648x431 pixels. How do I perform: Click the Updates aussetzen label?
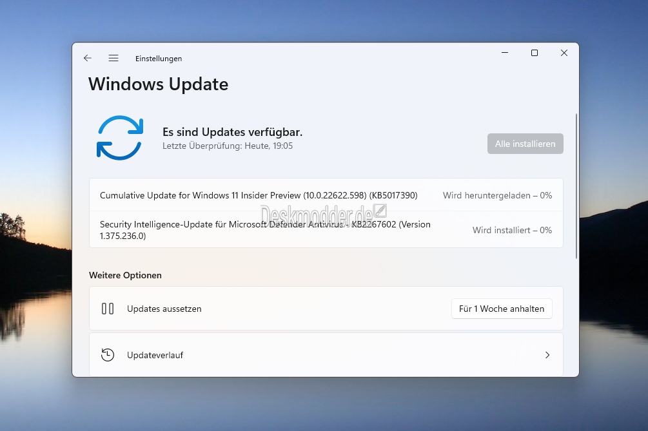point(164,309)
